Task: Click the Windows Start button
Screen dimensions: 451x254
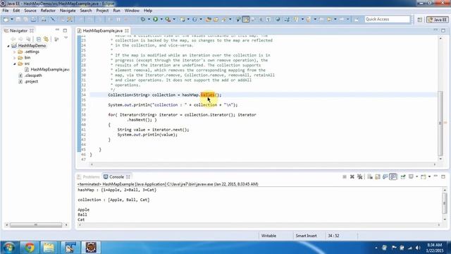Action: 8,248
